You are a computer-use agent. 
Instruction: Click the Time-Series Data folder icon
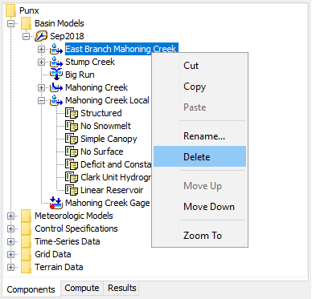pos(26,241)
